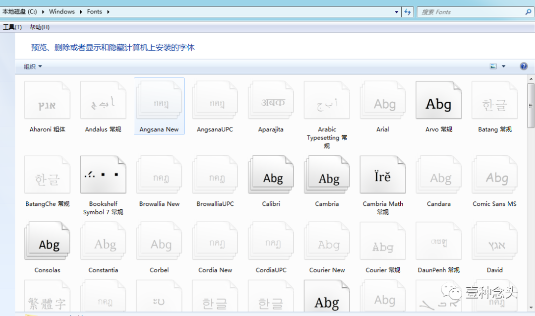This screenshot has width=535, height=316.
Task: Select the Calibri font family icon
Action: 271,175
